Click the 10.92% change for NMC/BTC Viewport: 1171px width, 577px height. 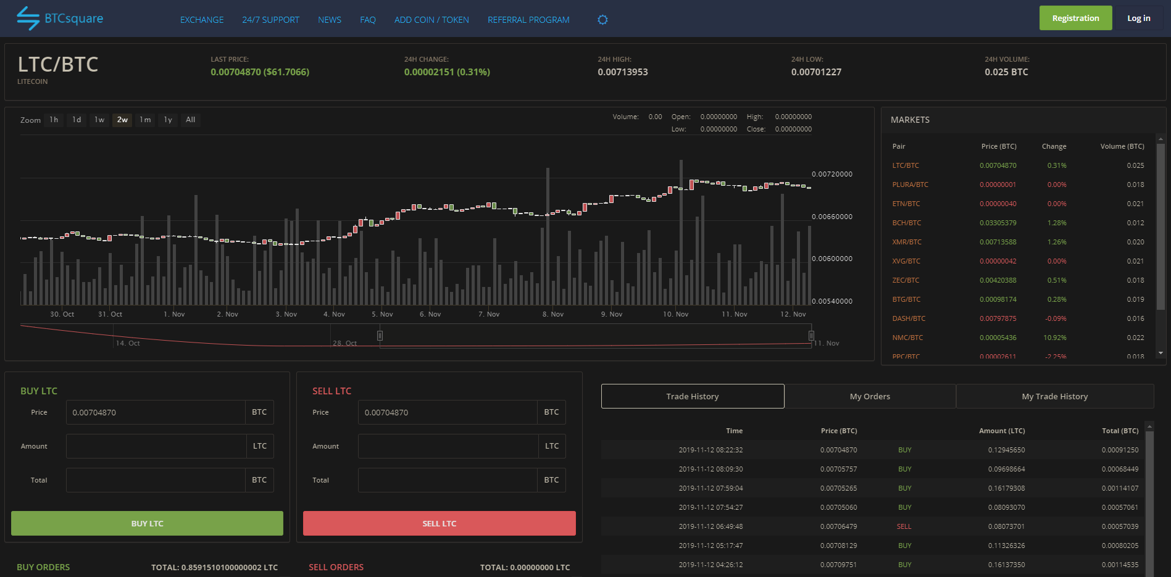point(1054,338)
